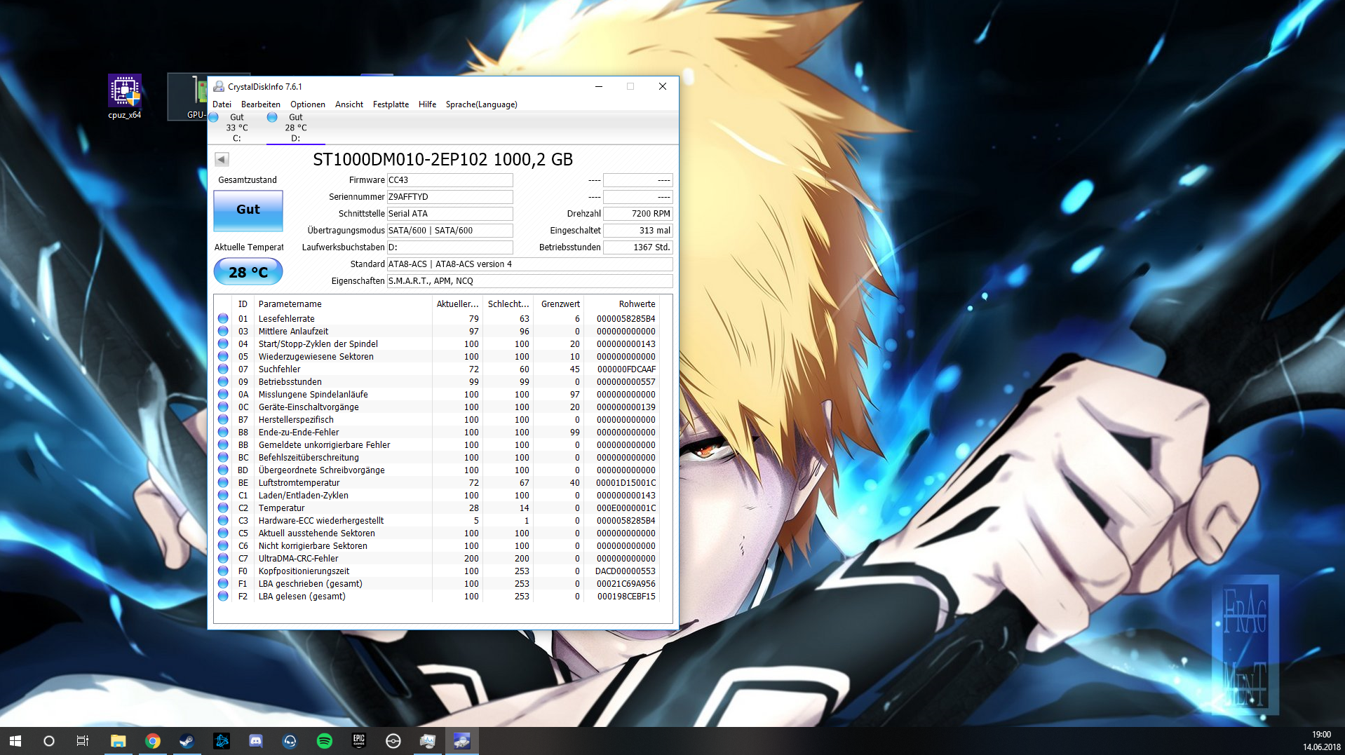
Task: Open the Hilfe menu
Action: click(x=427, y=104)
